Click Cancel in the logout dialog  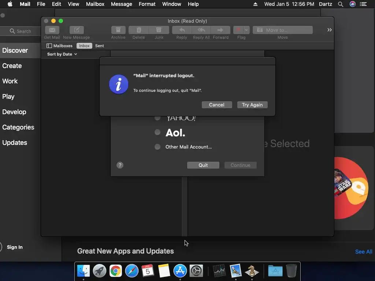click(x=217, y=105)
